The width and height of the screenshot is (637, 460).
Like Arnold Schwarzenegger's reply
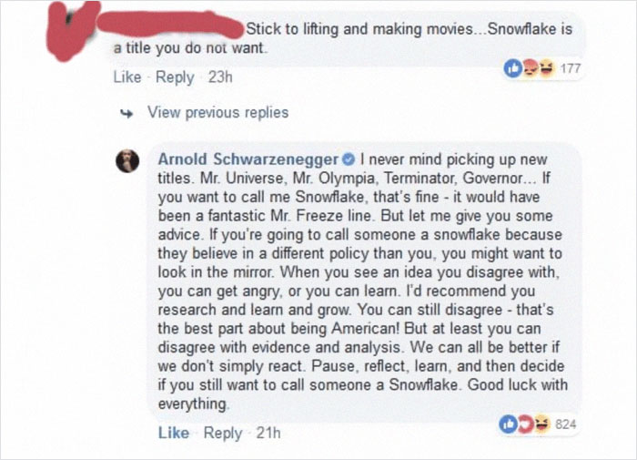click(x=174, y=433)
